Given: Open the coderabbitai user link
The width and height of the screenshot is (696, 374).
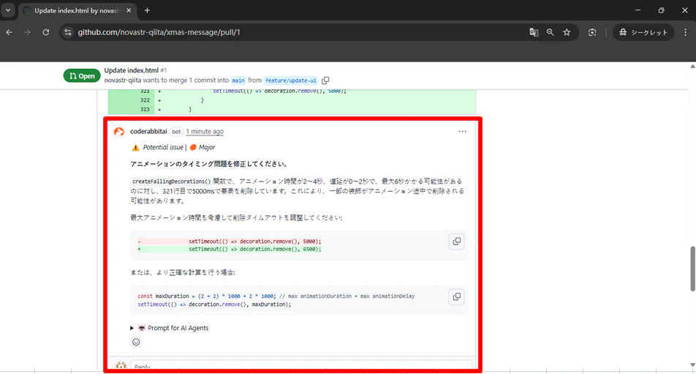Looking at the screenshot, I should [x=148, y=132].
